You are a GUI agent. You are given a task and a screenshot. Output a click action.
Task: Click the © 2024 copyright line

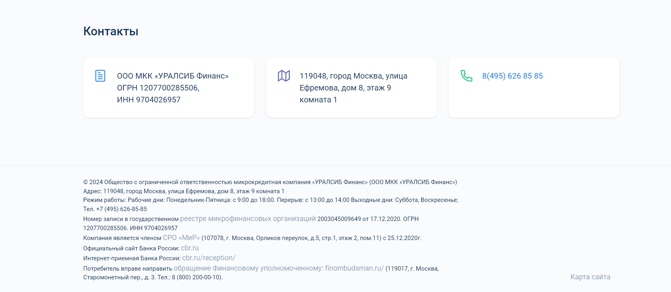[x=270, y=182]
